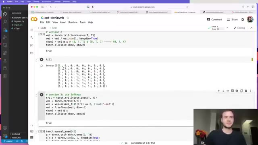Open Insert menu in Colab

(63, 22)
